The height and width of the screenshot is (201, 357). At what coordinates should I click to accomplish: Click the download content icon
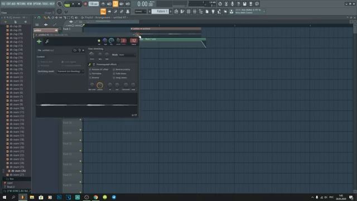[231, 11]
